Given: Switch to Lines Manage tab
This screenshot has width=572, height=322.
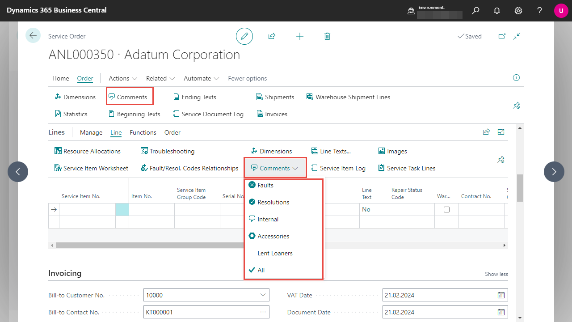Looking at the screenshot, I should coord(91,132).
